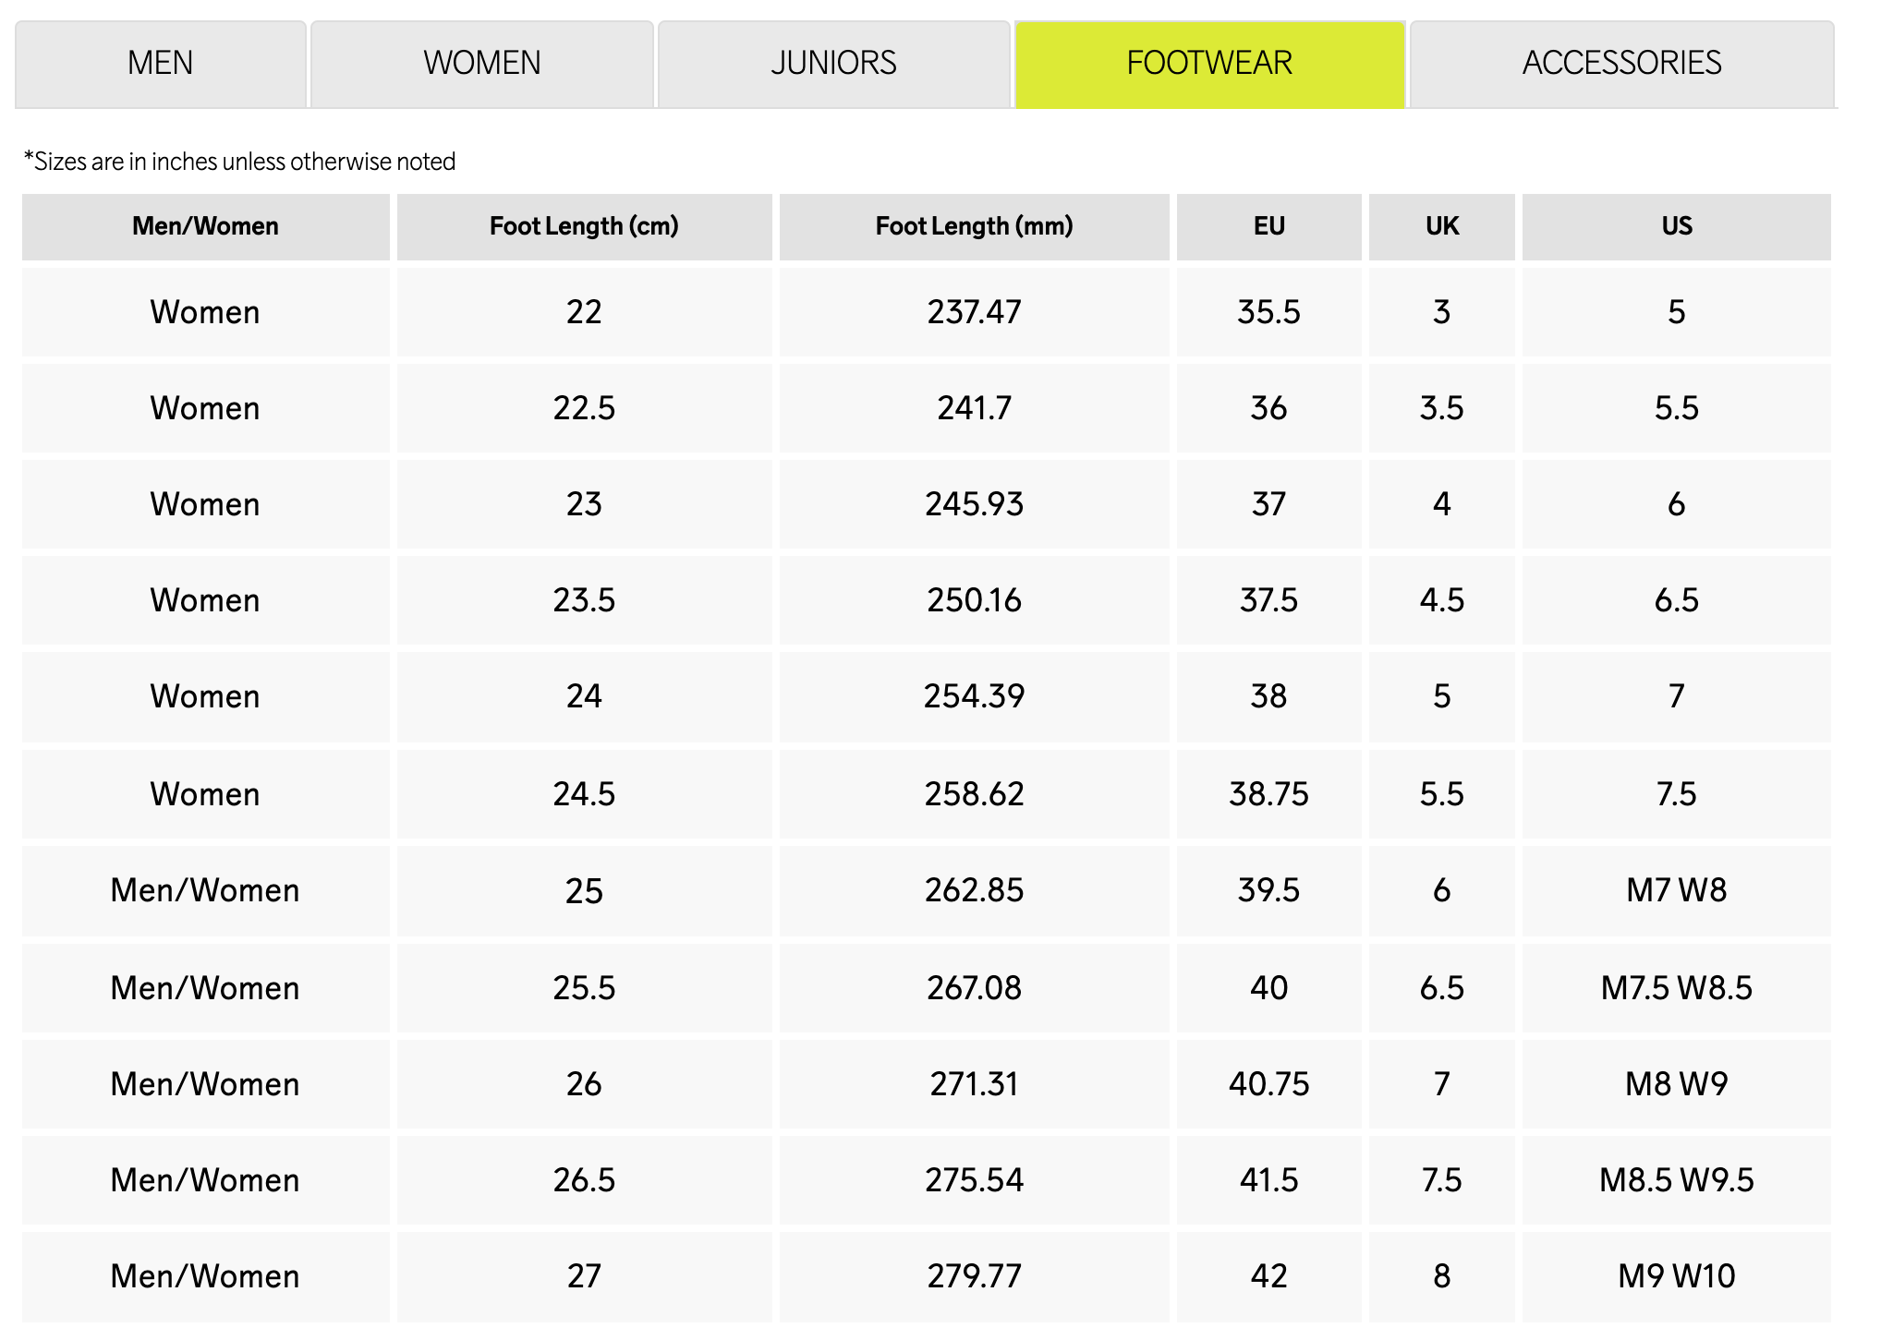Click the sizes in inches note text

240,162
